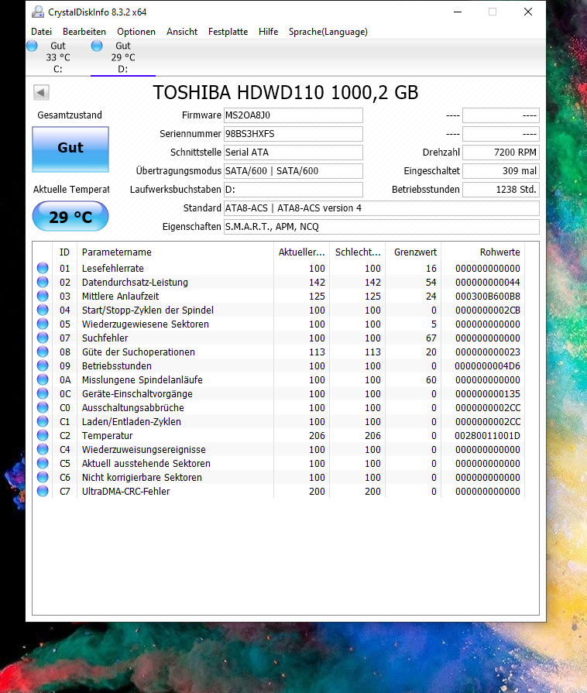Click the blue Gut health status button
This screenshot has width=587, height=693.
pyautogui.click(x=70, y=149)
